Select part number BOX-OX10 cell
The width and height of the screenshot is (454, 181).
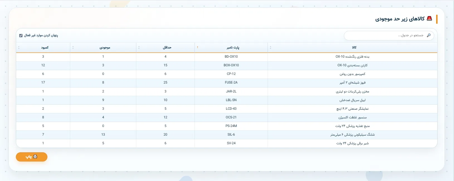(x=231, y=65)
